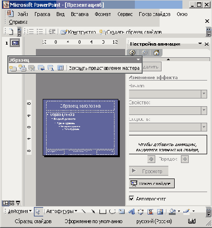The width and height of the screenshot is (212, 228).
Task: Open the Вид menu
Action: click(60, 14)
